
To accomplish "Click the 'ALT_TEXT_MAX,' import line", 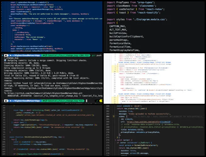I will tap(118, 30).
